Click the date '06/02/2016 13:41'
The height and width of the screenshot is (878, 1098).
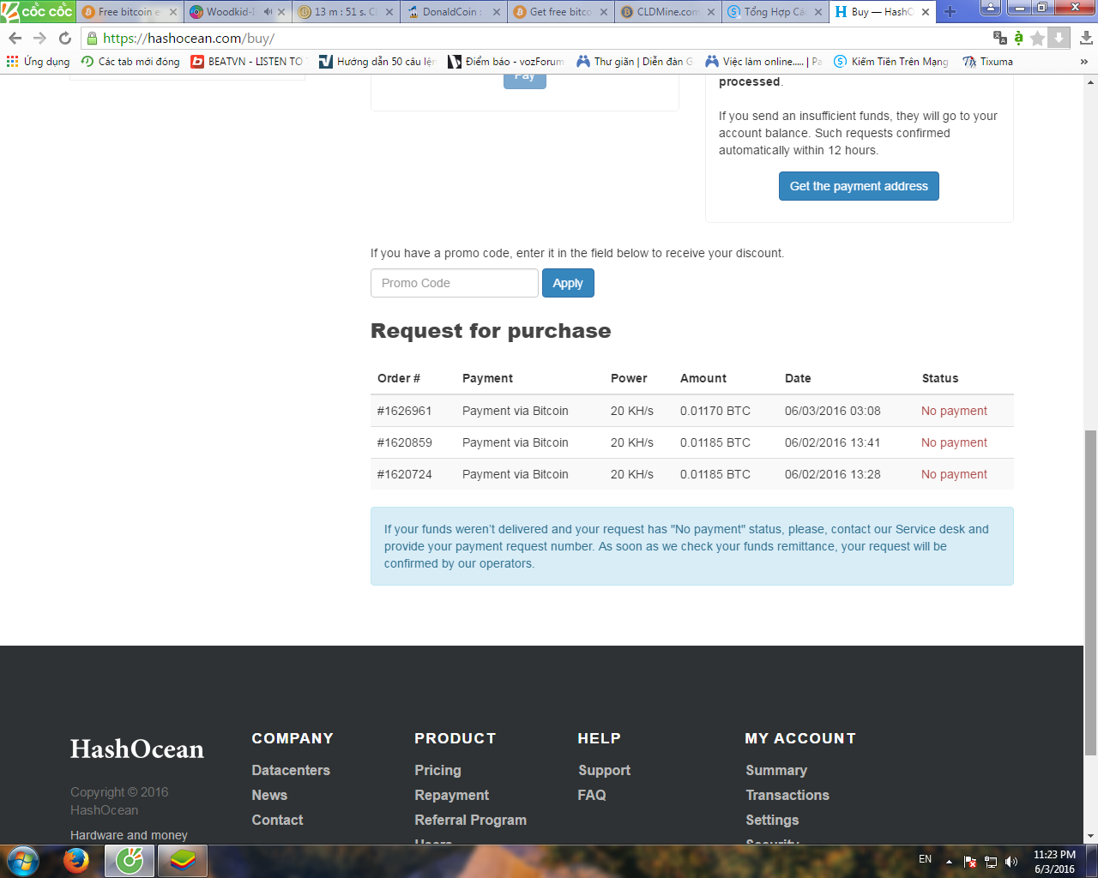tap(833, 442)
